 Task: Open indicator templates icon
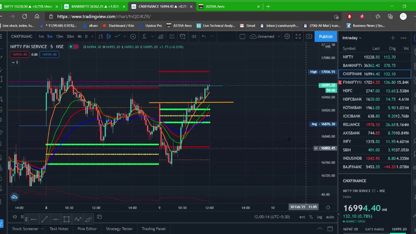coord(172,36)
